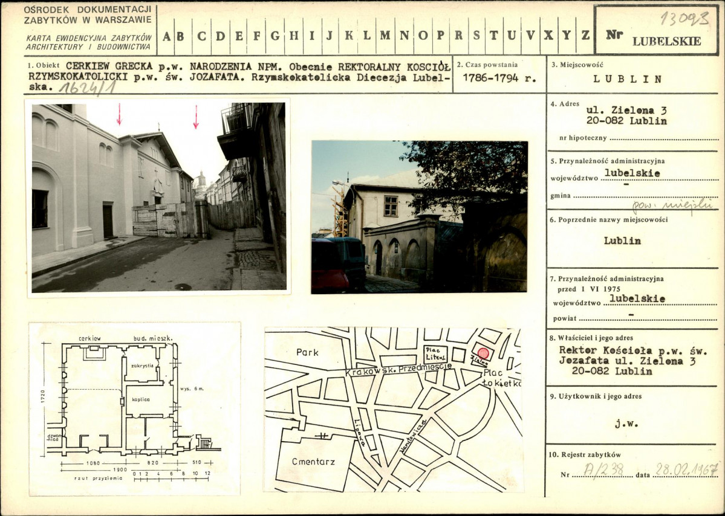This screenshot has height=516, width=725.
Task: Click the red location dot on map
Action: coord(483,353)
